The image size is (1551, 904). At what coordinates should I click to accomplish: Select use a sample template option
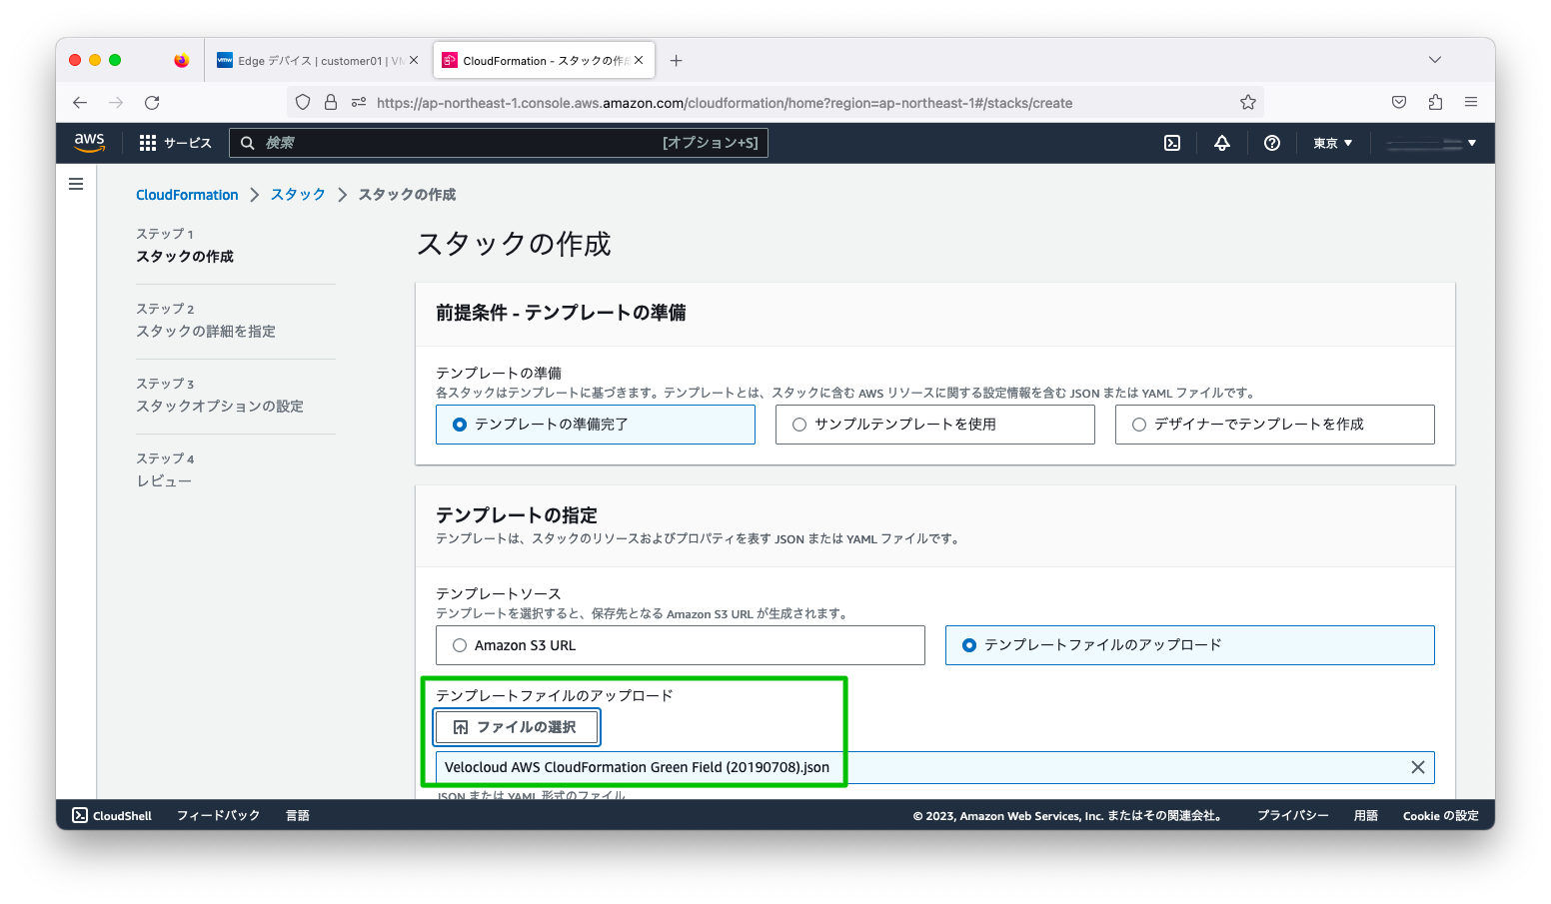click(x=935, y=425)
